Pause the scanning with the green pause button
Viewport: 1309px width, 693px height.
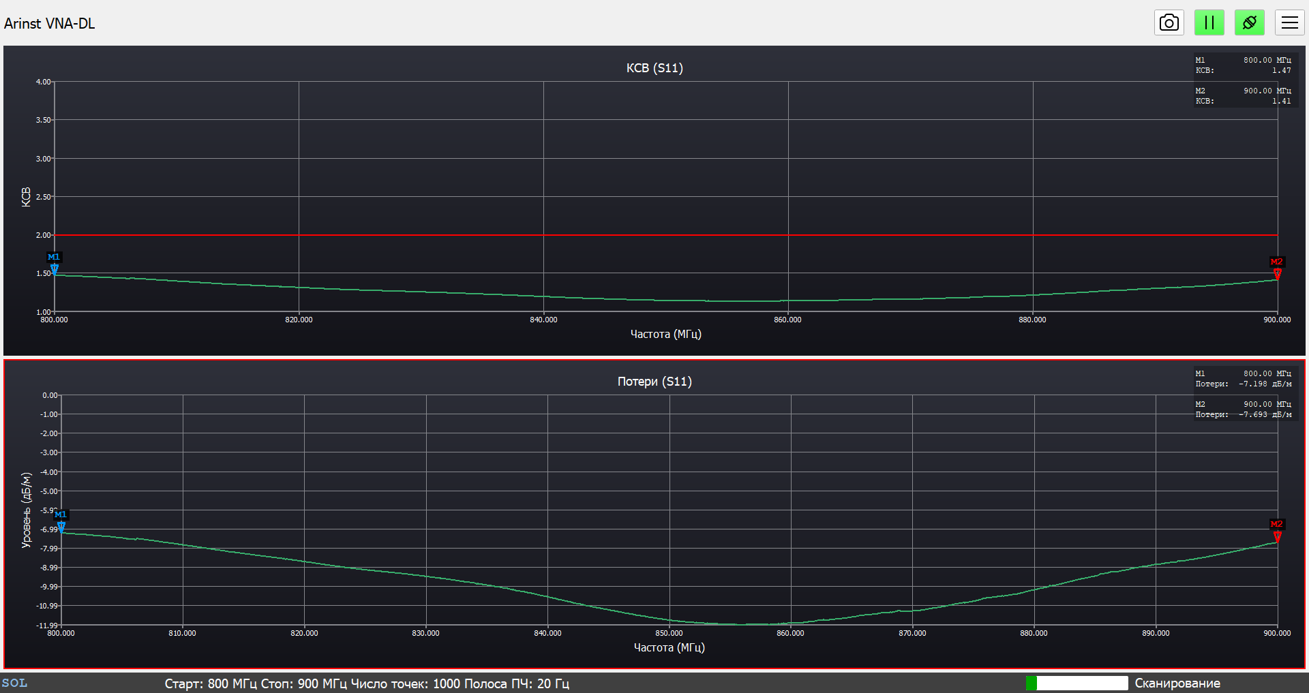point(1209,22)
